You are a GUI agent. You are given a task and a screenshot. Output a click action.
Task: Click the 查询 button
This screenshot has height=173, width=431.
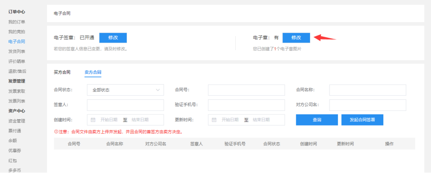click(317, 120)
